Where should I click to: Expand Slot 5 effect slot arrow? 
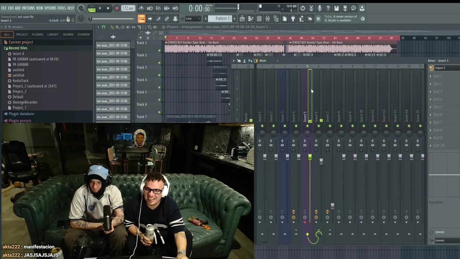[x=431, y=107]
